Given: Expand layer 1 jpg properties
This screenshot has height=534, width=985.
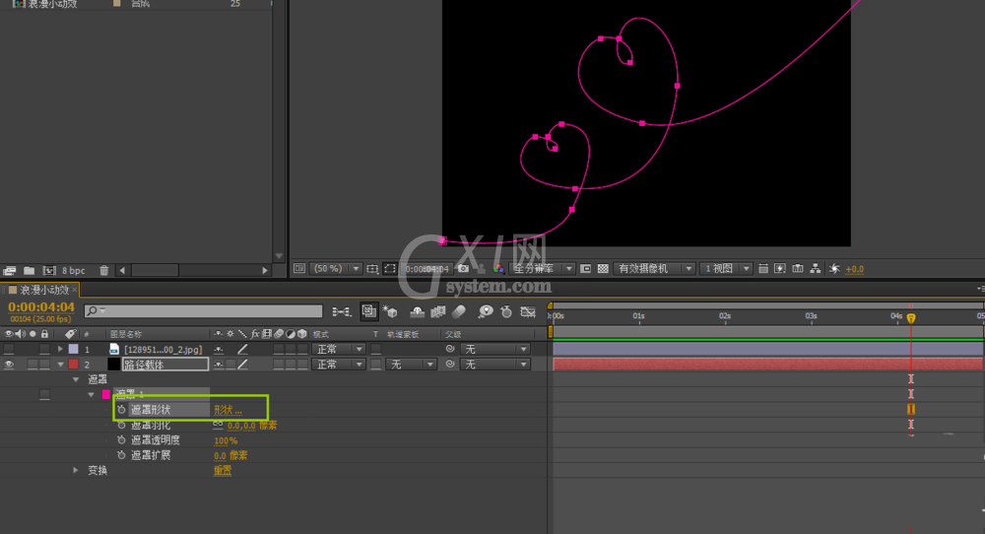Looking at the screenshot, I should (x=60, y=349).
